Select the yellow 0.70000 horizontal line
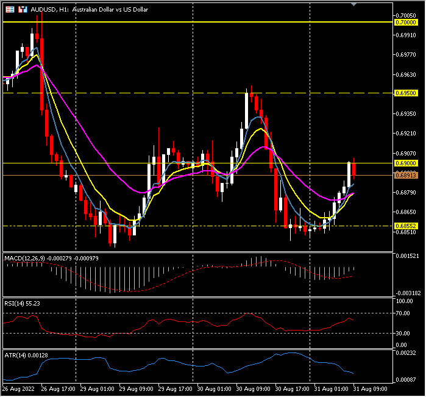Image resolution: width=426 pixels, height=397 pixels. (x=183, y=22)
